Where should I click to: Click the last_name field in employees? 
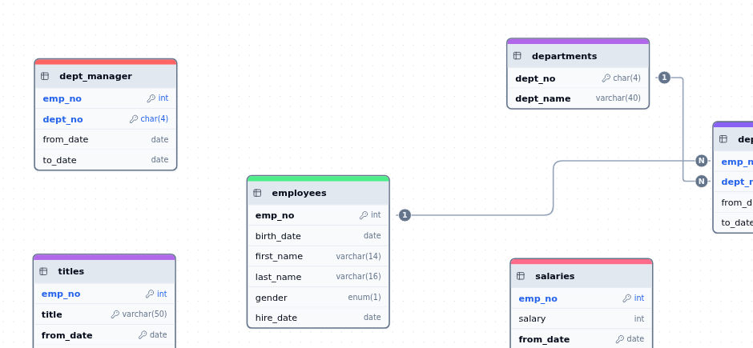pyautogui.click(x=318, y=277)
